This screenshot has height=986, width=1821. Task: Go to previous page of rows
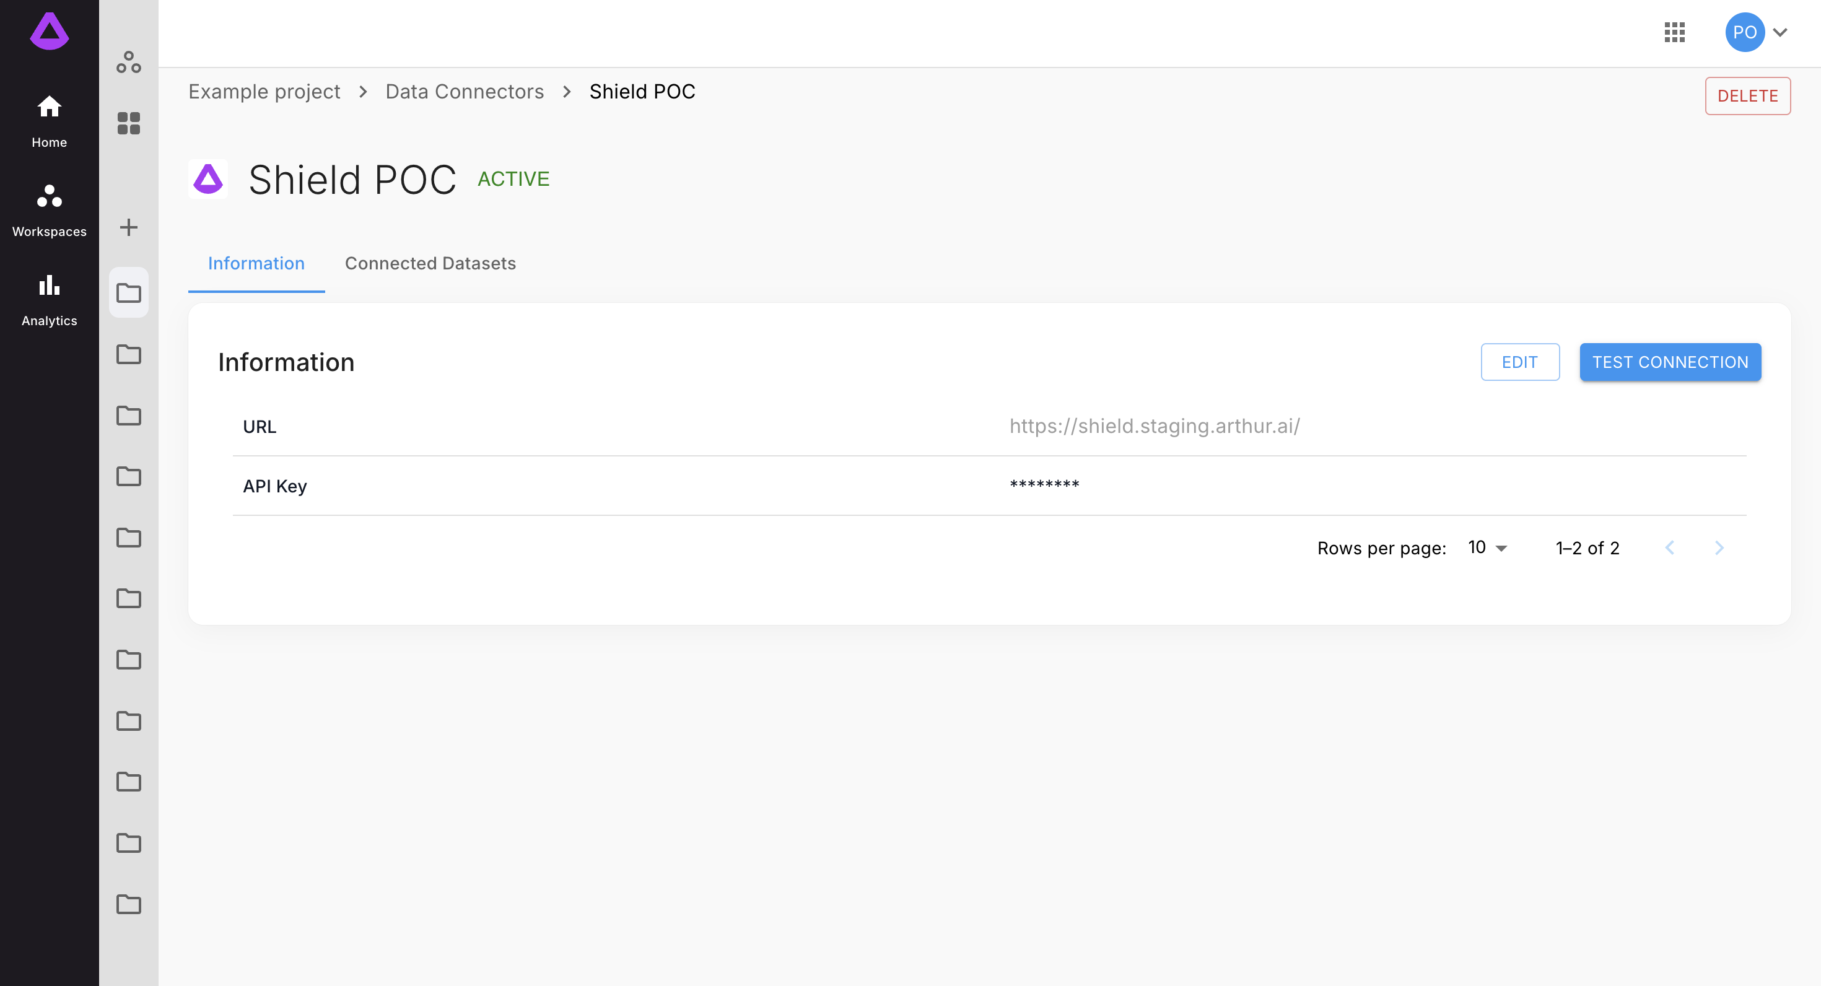[x=1670, y=547]
